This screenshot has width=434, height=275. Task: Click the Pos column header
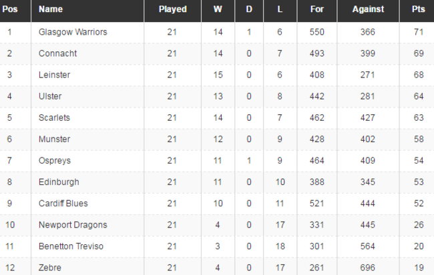point(10,9)
